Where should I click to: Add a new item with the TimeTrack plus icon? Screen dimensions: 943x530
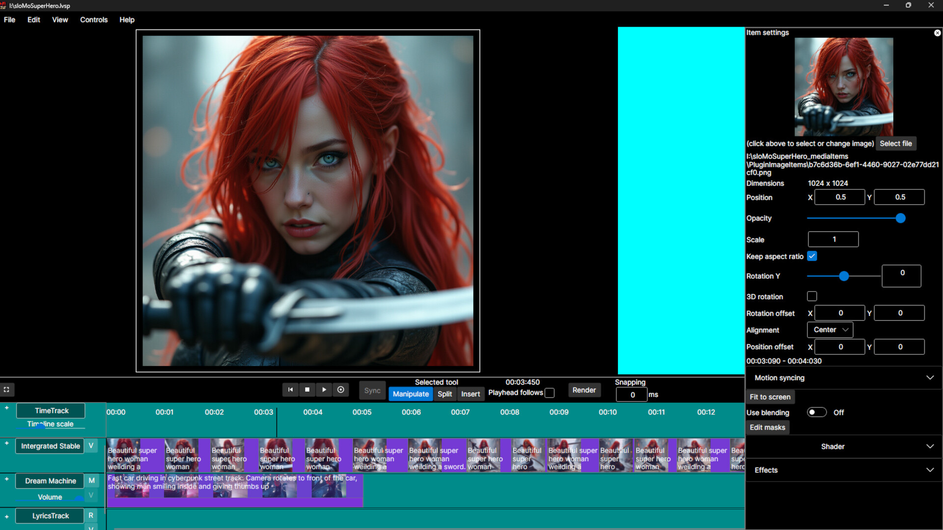coord(6,408)
